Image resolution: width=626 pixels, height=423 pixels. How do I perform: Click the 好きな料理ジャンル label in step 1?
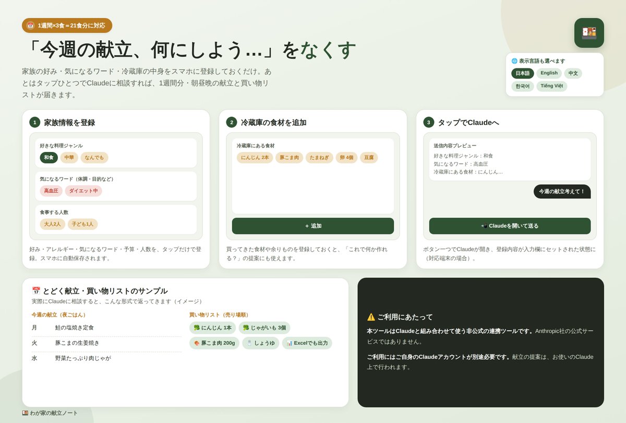pos(61,146)
